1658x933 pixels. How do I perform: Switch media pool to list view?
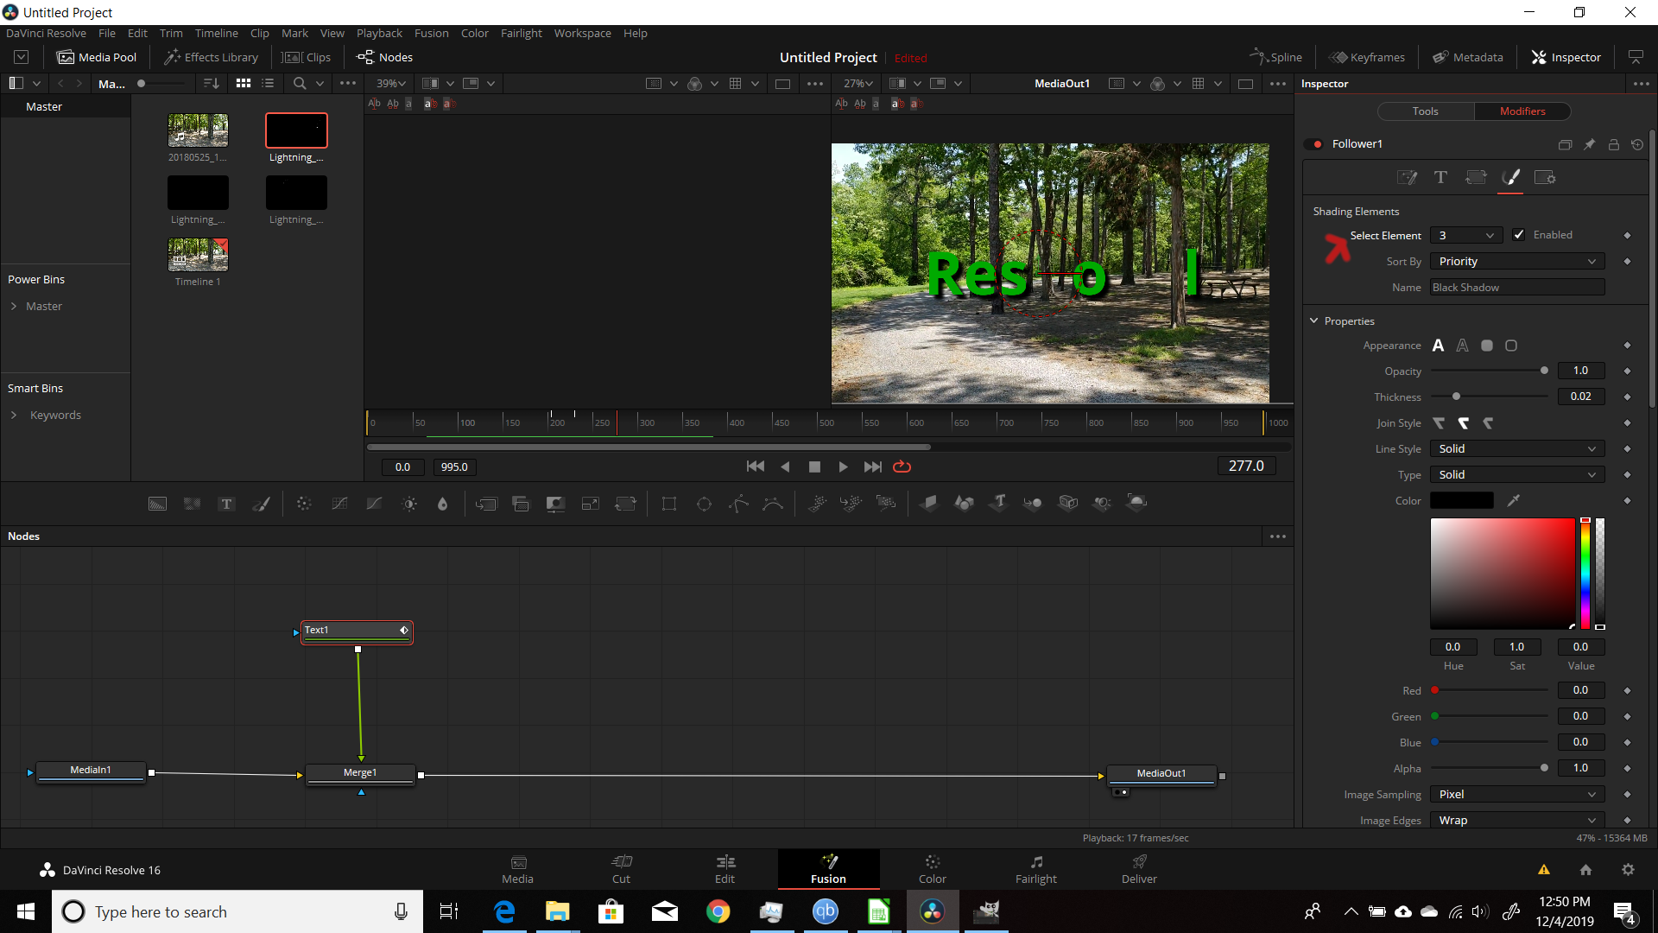[x=268, y=83]
